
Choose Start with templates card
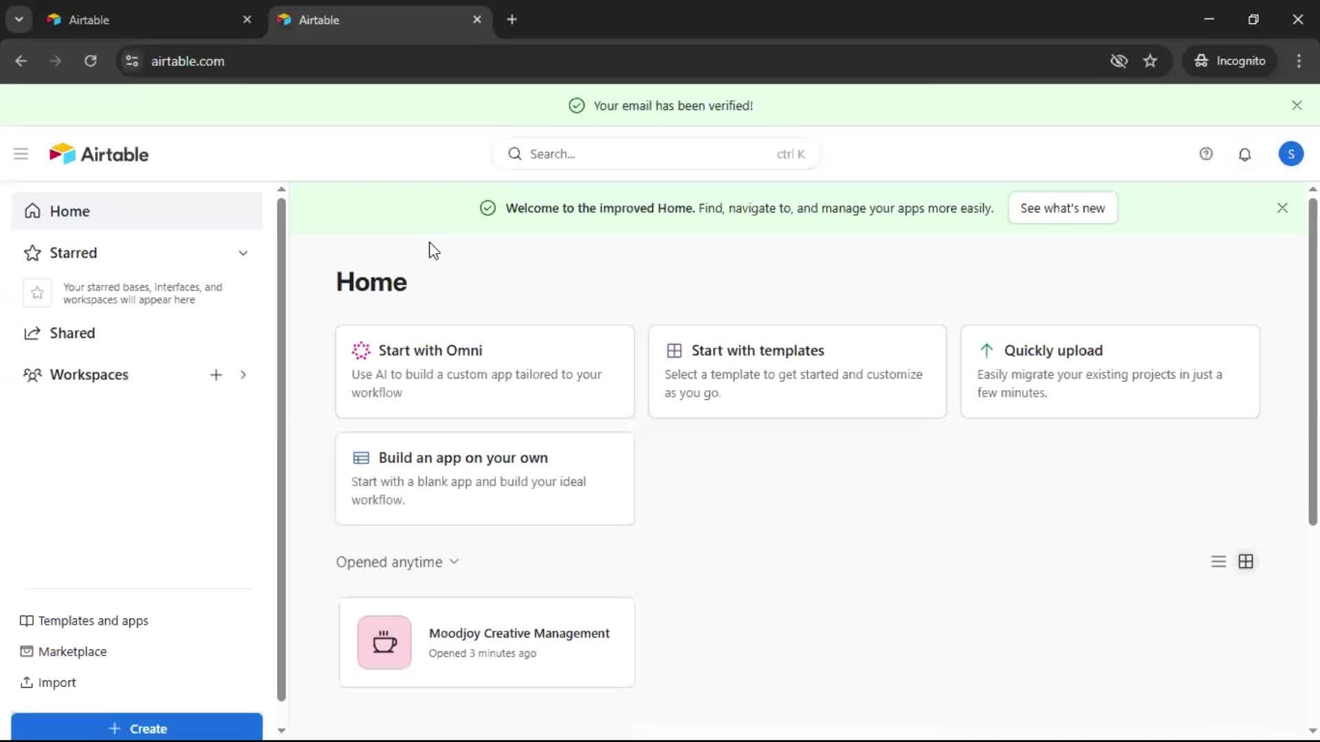point(797,371)
